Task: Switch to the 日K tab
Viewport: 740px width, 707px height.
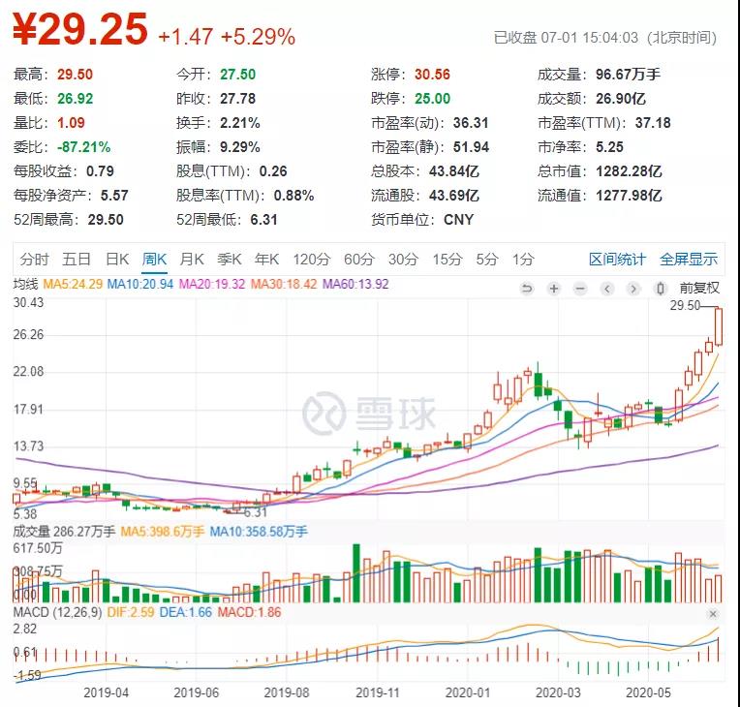Action: pyautogui.click(x=117, y=259)
